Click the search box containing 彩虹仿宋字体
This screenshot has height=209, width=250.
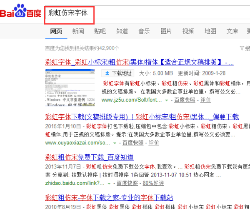pos(147,13)
